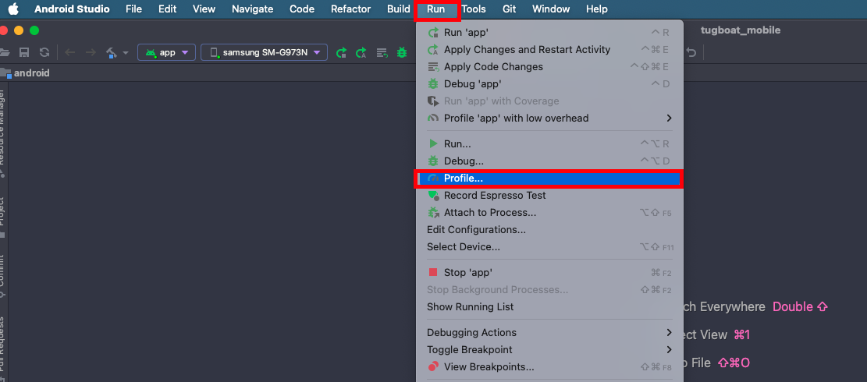This screenshot has width=867, height=382.
Task: Choose Attach to Process...
Action: tap(549, 212)
